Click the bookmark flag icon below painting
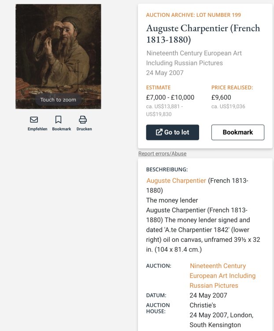 [x=58, y=120]
